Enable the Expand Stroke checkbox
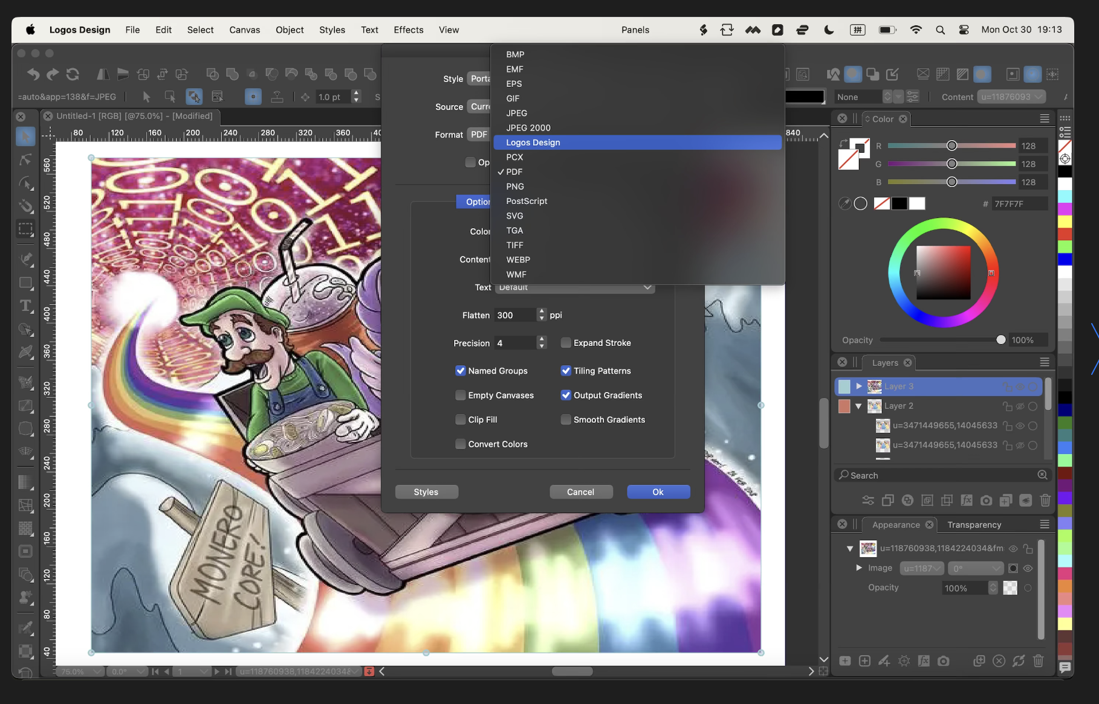 [566, 343]
